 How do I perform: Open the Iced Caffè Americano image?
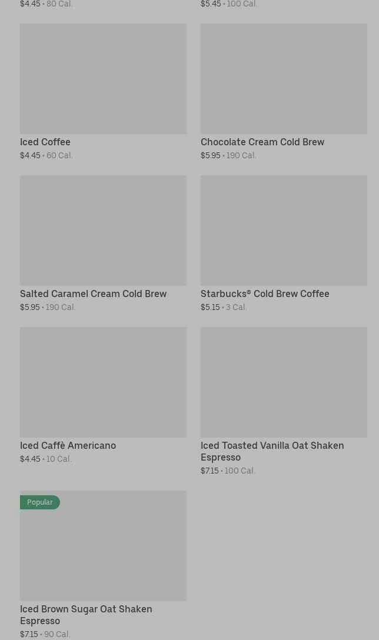(x=103, y=382)
